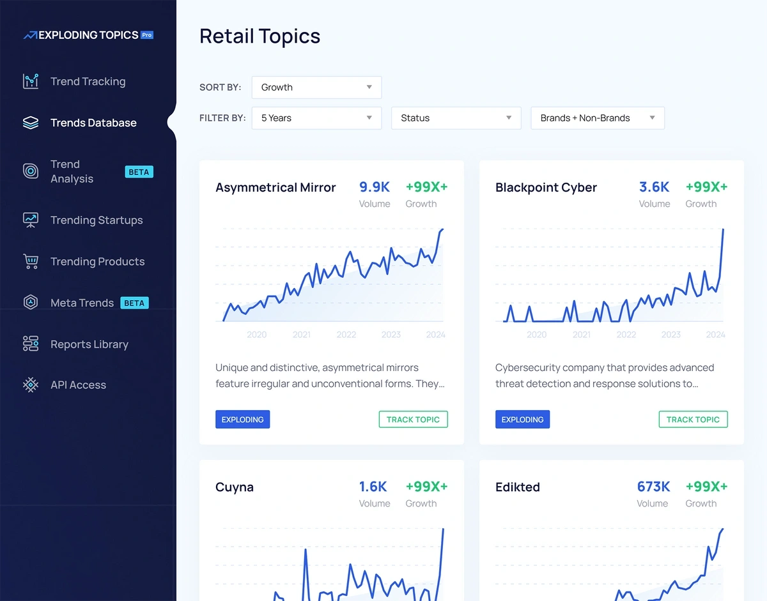
Task: Click the Trending Products cart icon
Action: [x=31, y=261]
